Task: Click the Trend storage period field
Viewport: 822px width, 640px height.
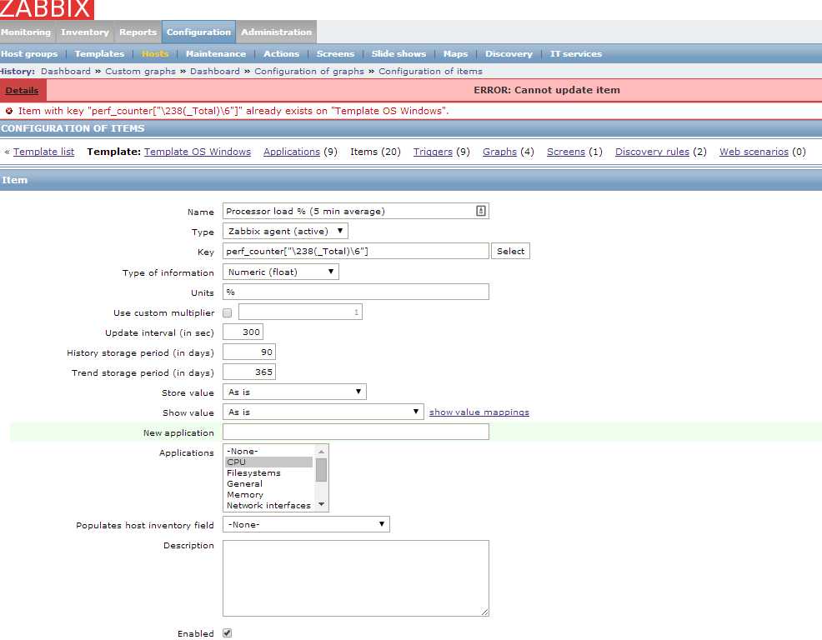Action: [x=249, y=372]
